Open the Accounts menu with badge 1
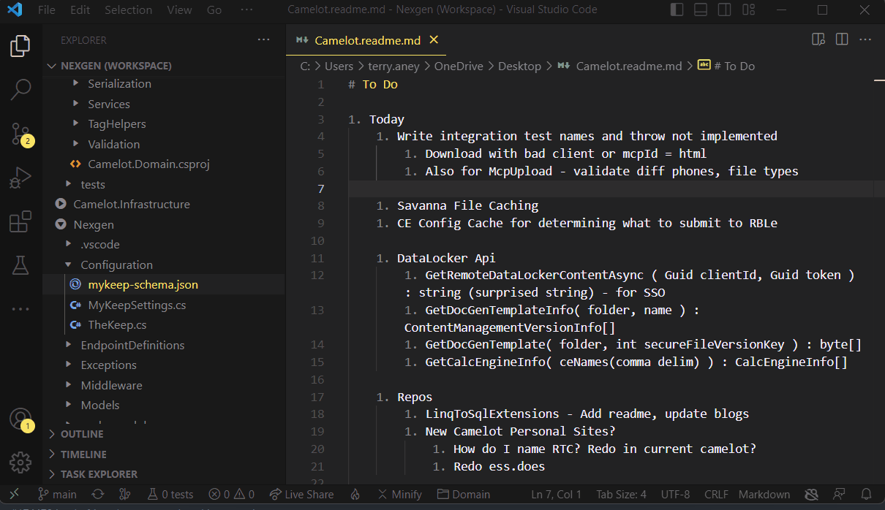The width and height of the screenshot is (885, 510). [x=20, y=419]
